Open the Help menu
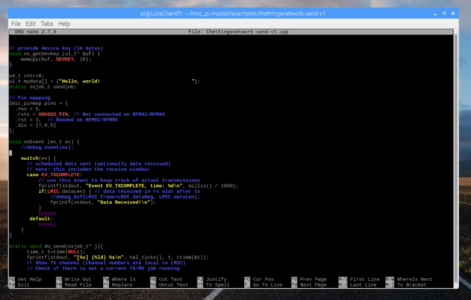The height and width of the screenshot is (300, 471). [64, 24]
